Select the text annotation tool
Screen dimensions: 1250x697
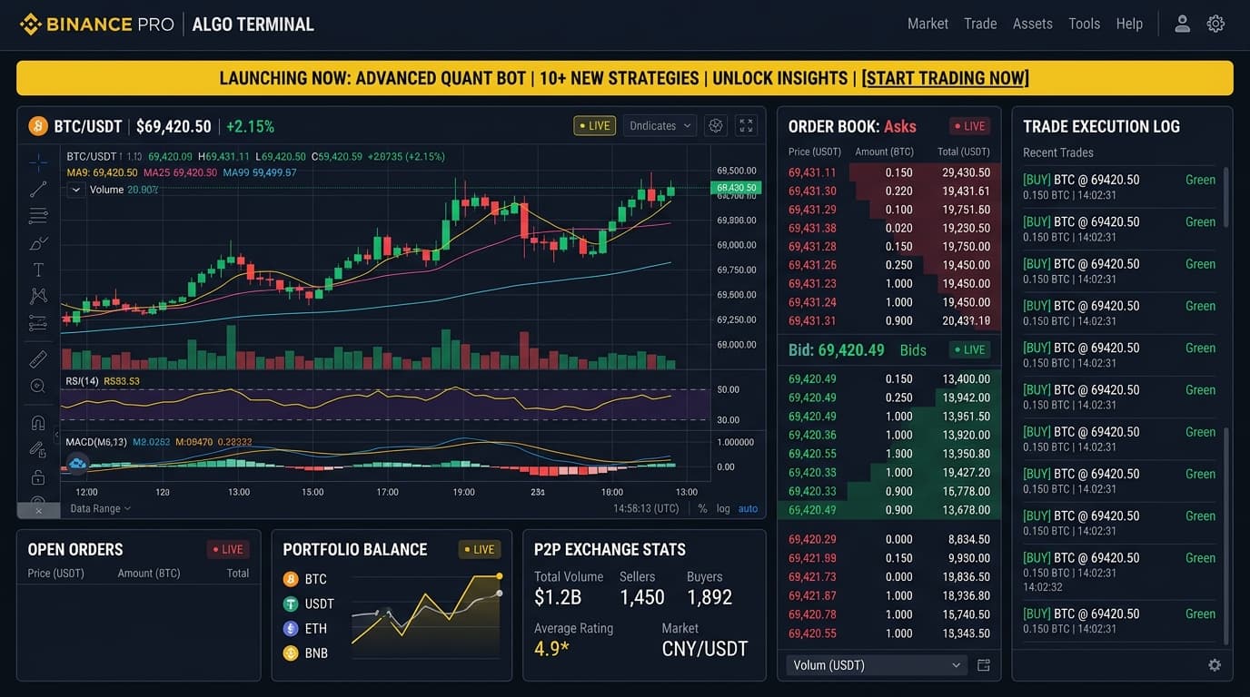pos(38,270)
